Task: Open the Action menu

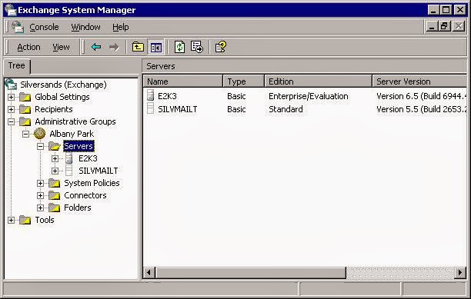Action: [28, 47]
